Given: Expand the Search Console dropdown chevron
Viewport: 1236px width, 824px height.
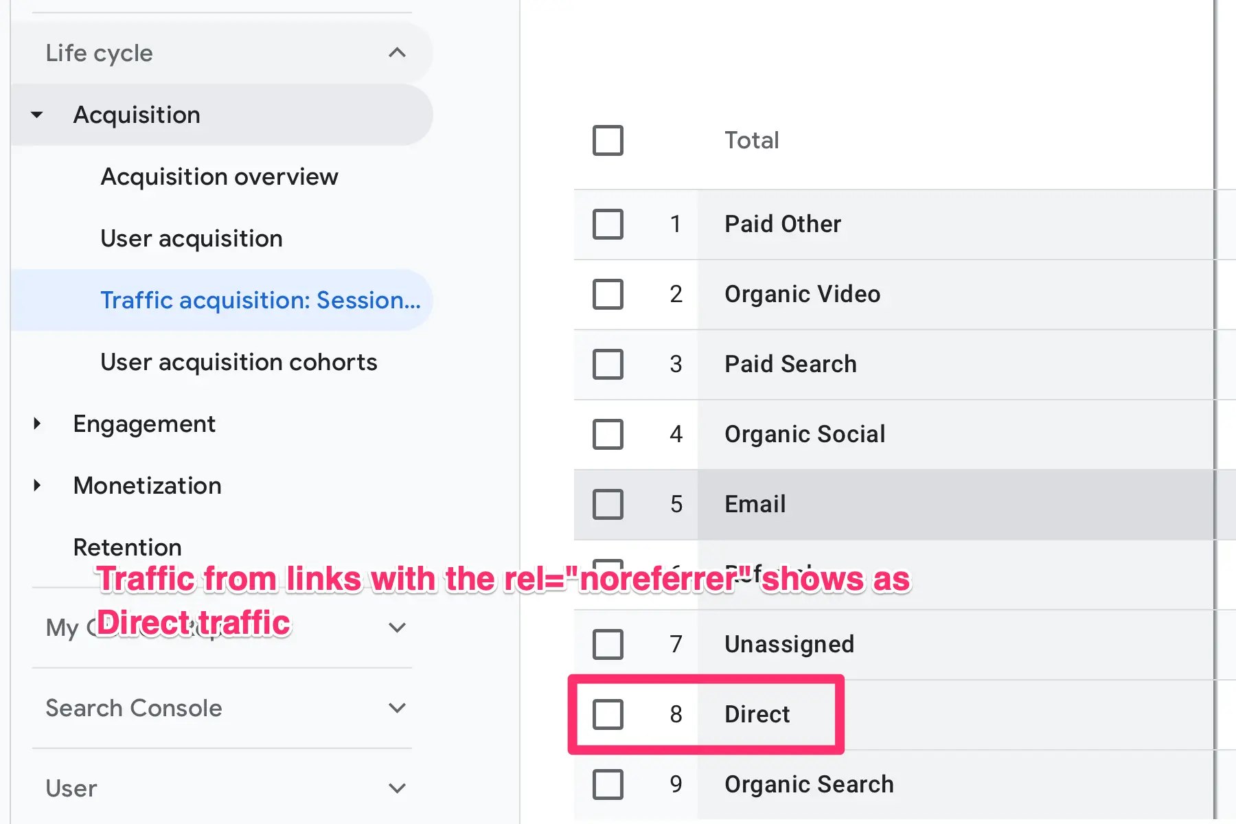Looking at the screenshot, I should (397, 708).
